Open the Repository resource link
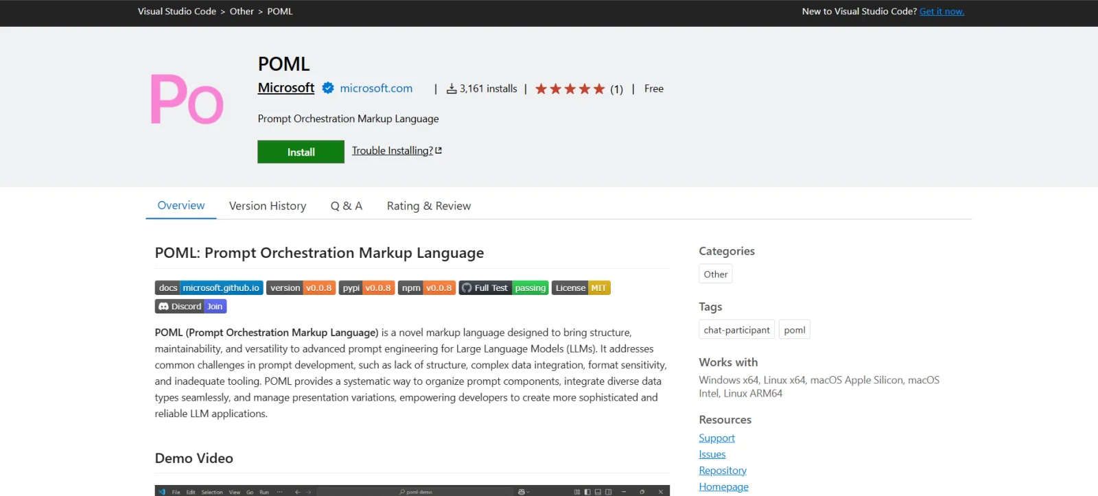1098x496 pixels. (723, 471)
